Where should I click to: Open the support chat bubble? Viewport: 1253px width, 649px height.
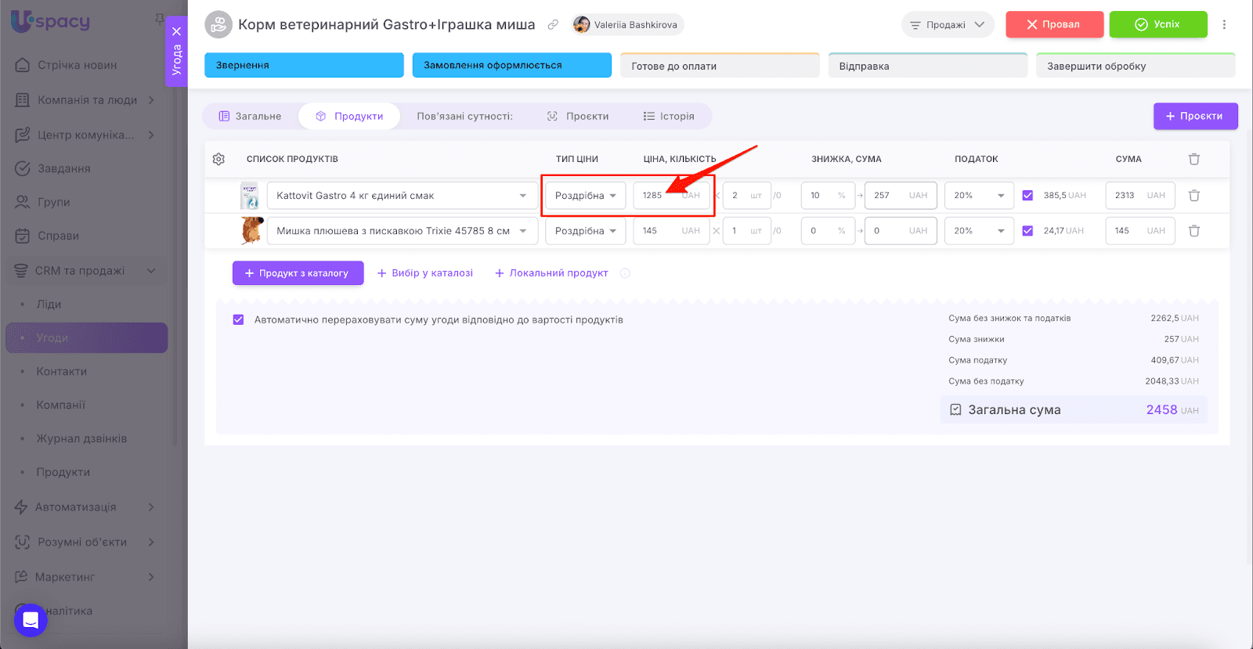[31, 620]
